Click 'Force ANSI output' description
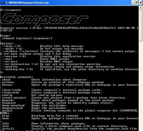 pyautogui.click(x=55, y=59)
